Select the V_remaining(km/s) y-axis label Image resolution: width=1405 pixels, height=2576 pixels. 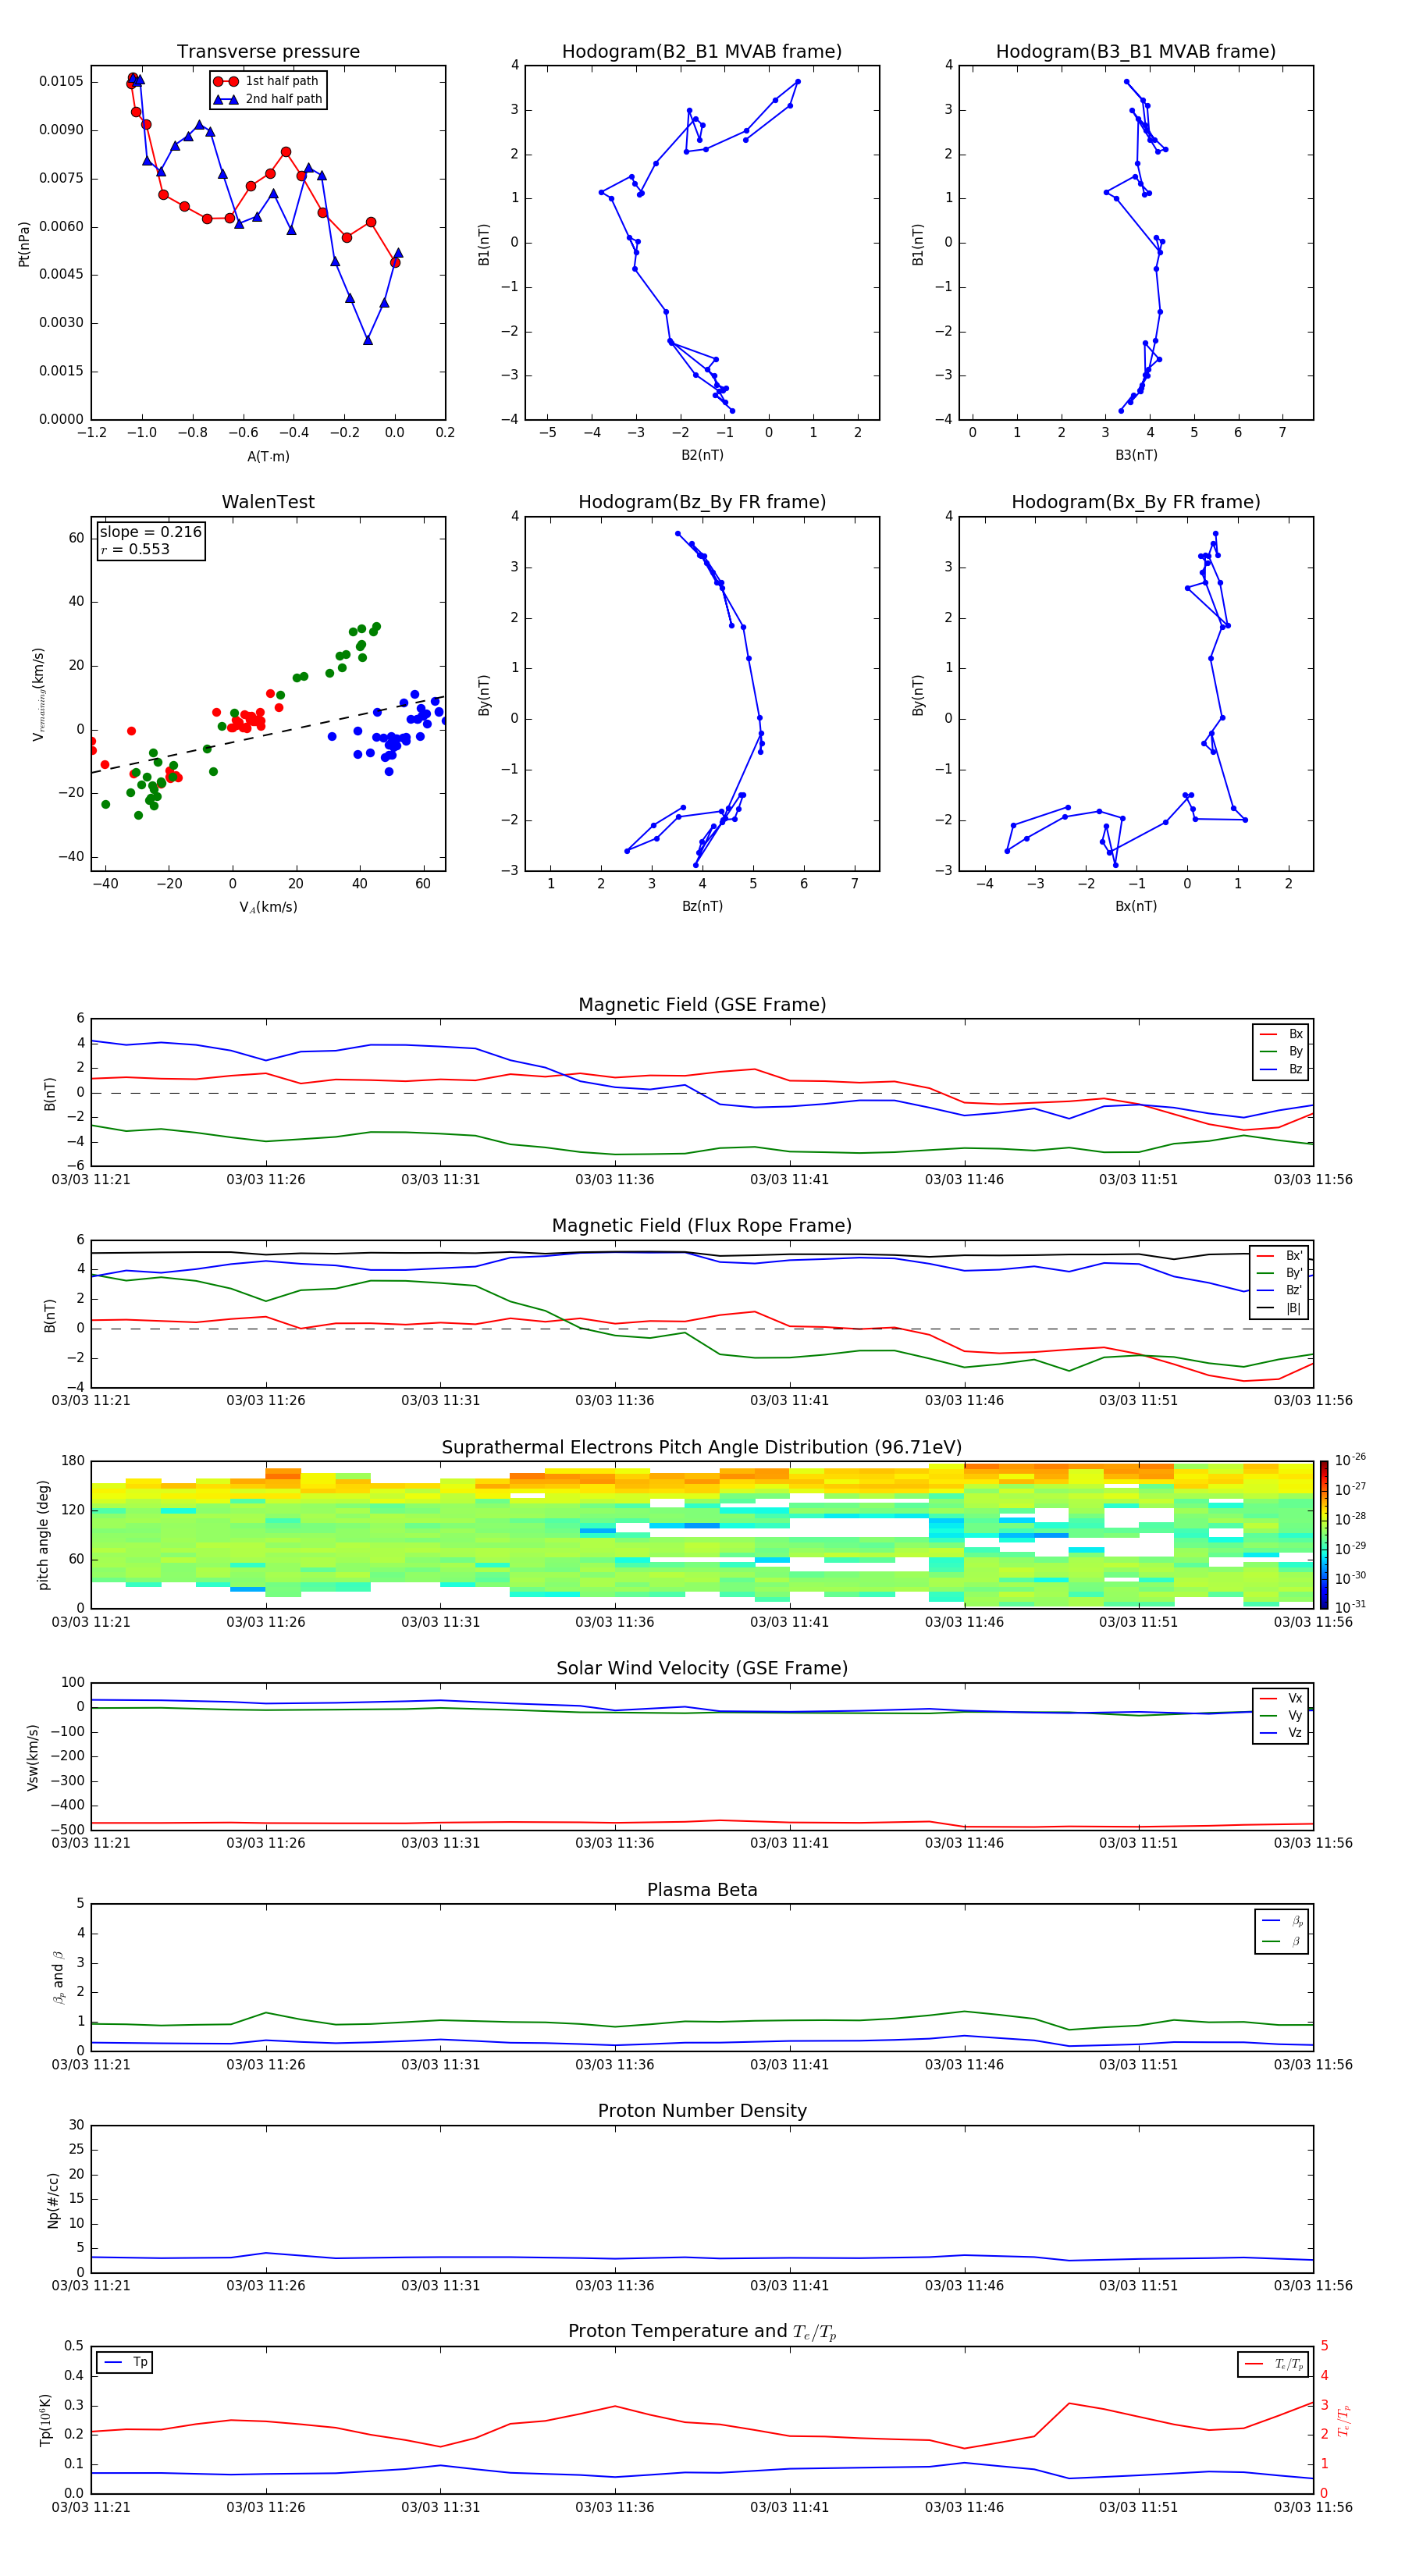39,694
